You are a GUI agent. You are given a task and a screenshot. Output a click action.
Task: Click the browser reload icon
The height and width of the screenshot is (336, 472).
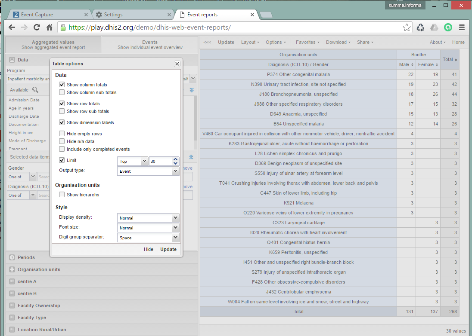pos(37,27)
